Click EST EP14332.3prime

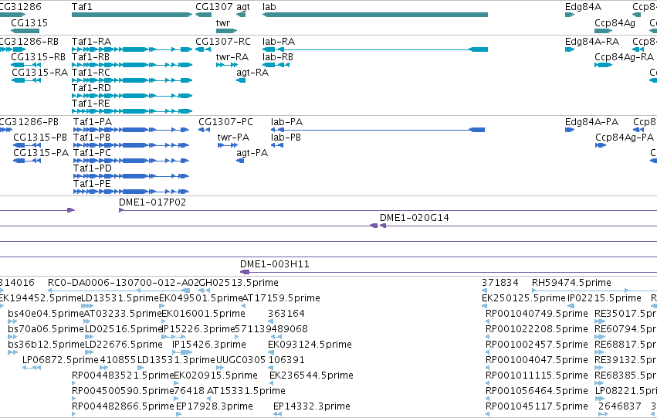312,406
